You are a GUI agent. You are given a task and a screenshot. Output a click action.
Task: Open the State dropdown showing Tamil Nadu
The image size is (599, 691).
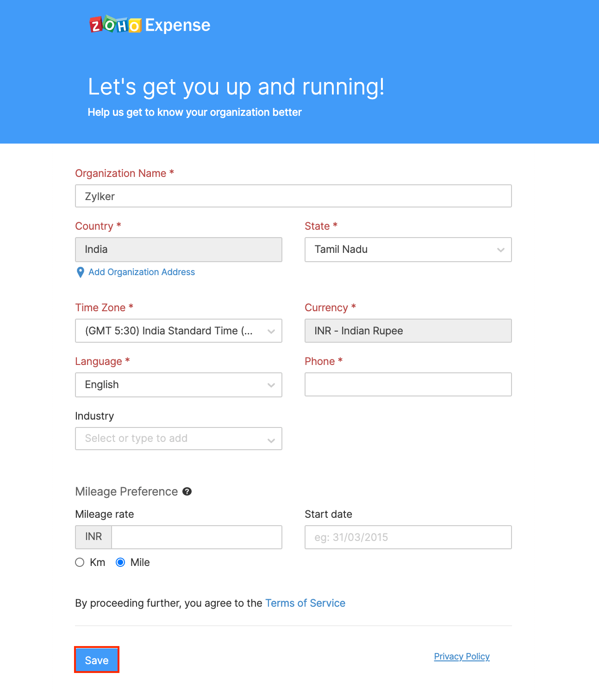[x=408, y=250]
